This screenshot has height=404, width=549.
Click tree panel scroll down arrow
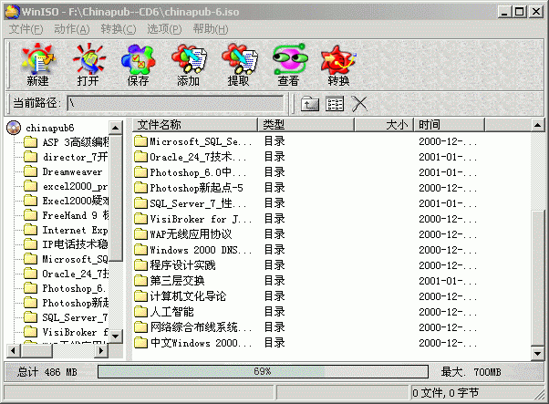pos(115,337)
